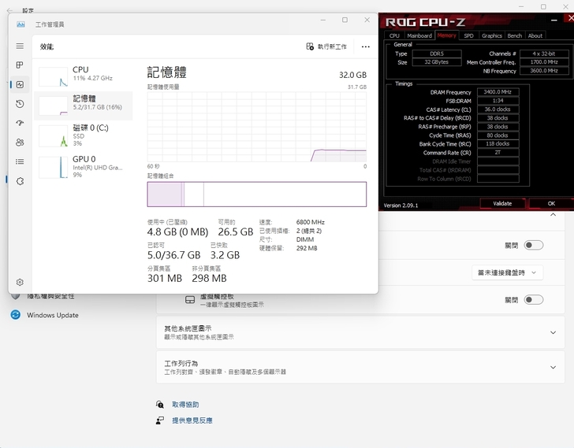Click the 32.0 GB total memory text
Viewport: 574px width, 448px height.
pyautogui.click(x=352, y=75)
